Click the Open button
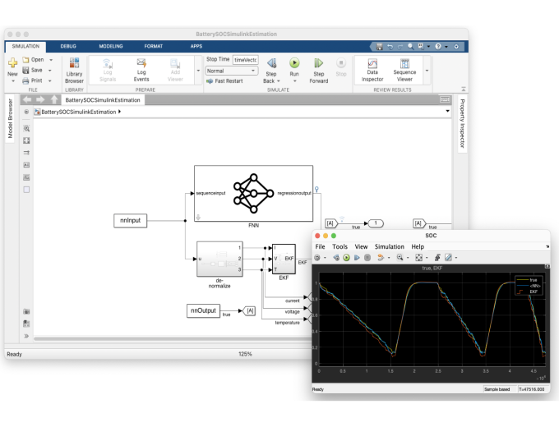 33,60
